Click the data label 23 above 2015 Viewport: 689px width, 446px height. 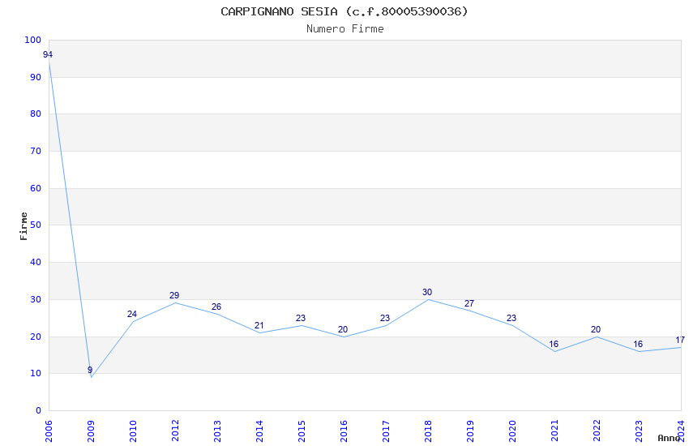(x=301, y=318)
